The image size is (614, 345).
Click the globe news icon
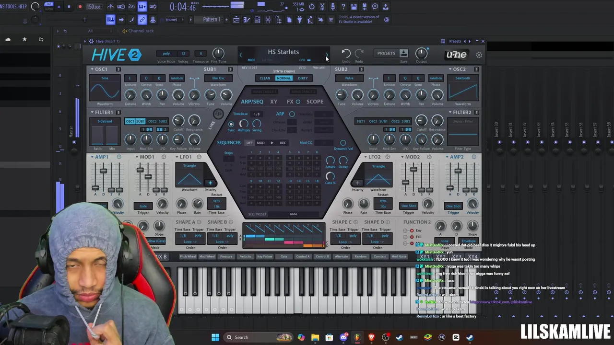point(387,20)
